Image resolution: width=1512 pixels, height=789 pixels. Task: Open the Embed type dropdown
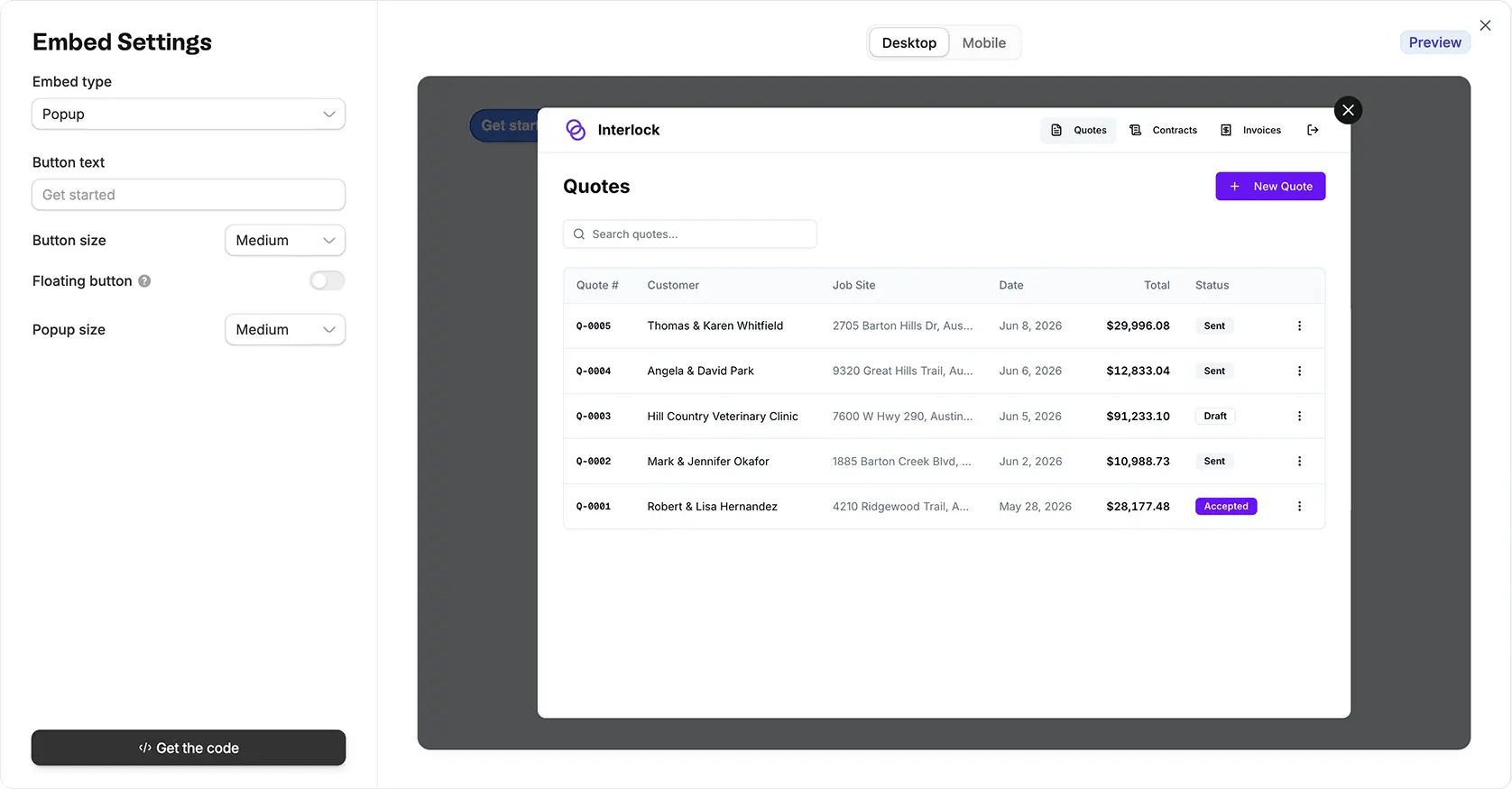pyautogui.click(x=189, y=115)
